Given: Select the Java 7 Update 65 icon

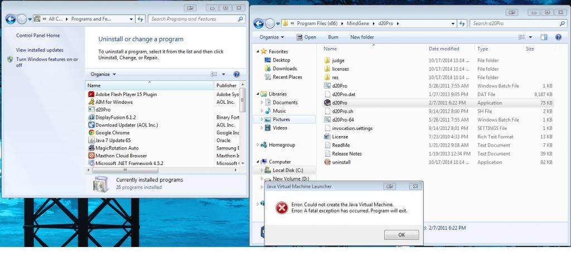Looking at the screenshot, I should coord(91,140).
